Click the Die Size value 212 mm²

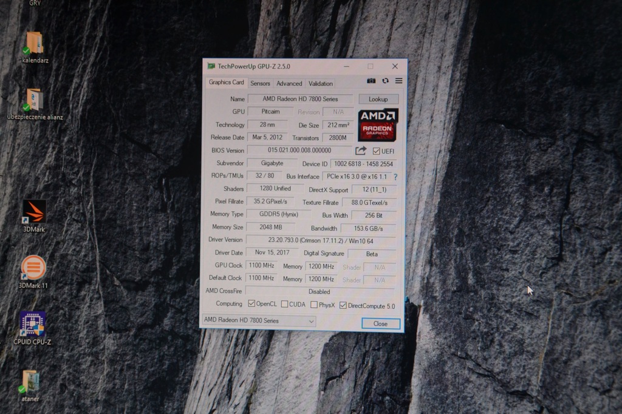[x=338, y=125]
